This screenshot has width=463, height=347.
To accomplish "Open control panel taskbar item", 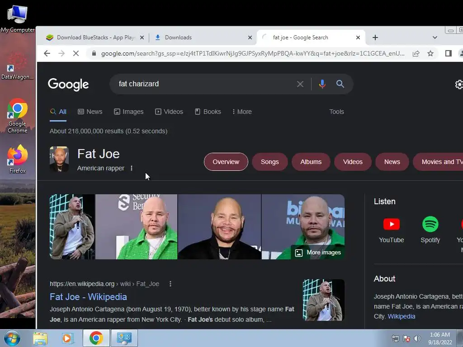I will pyautogui.click(x=124, y=338).
